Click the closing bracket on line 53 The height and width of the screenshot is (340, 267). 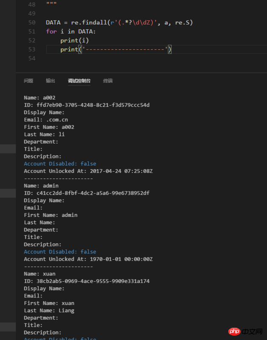[170, 49]
